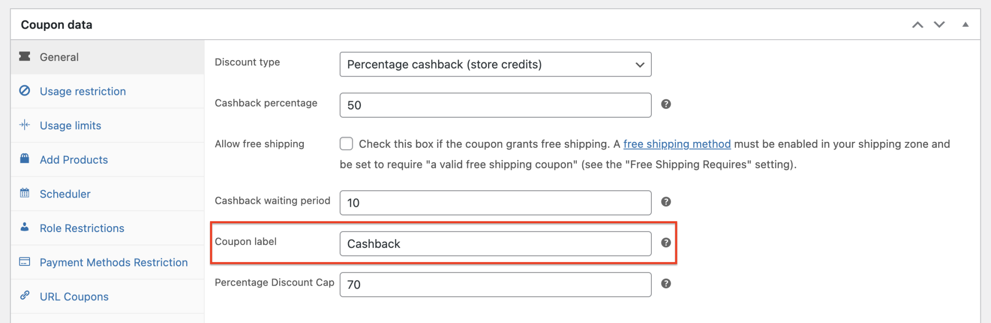Open the Payment Methods Restriction tab
Screen dimensions: 991x323
coord(114,262)
